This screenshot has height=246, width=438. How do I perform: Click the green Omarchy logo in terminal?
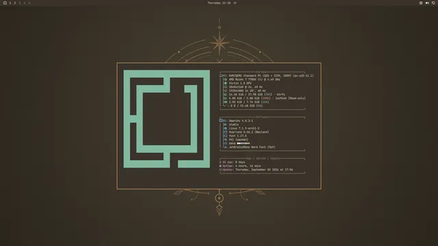pos(167,119)
